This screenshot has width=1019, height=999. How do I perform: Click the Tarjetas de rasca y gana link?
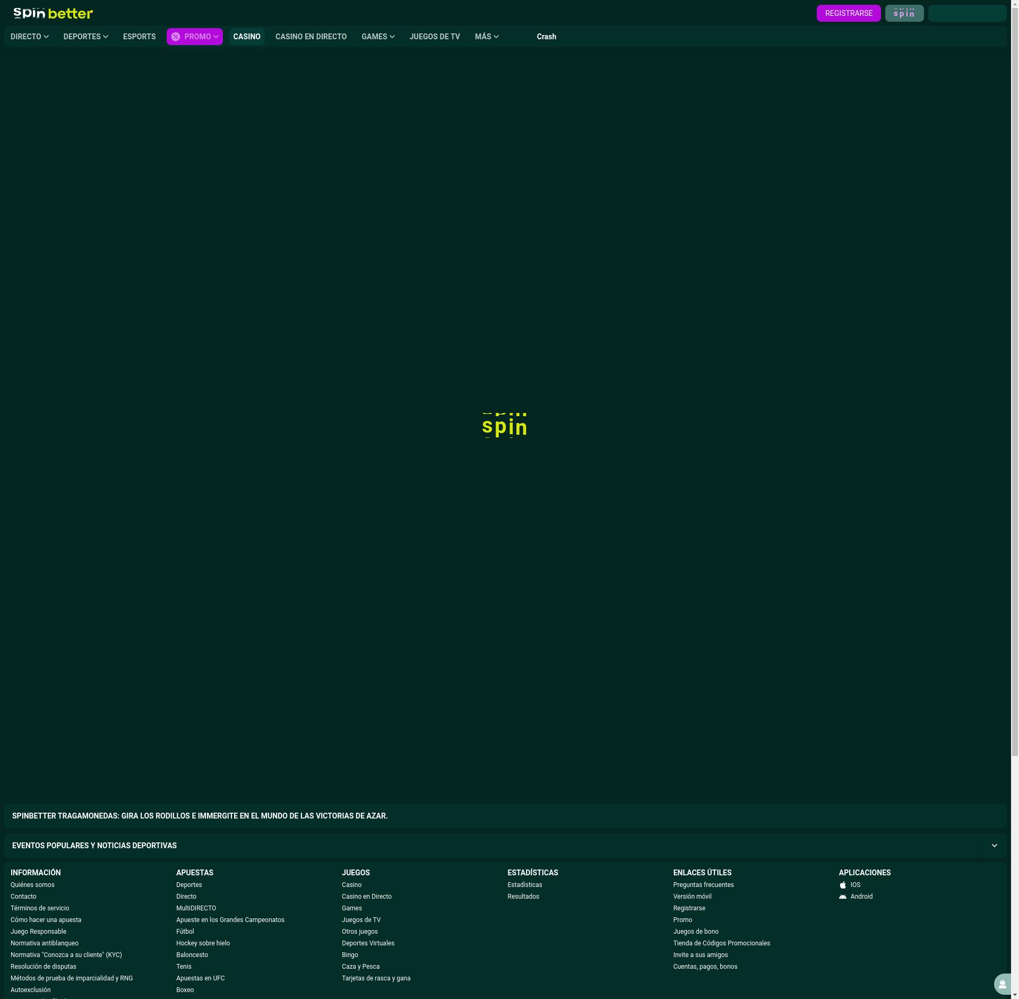pos(376,978)
